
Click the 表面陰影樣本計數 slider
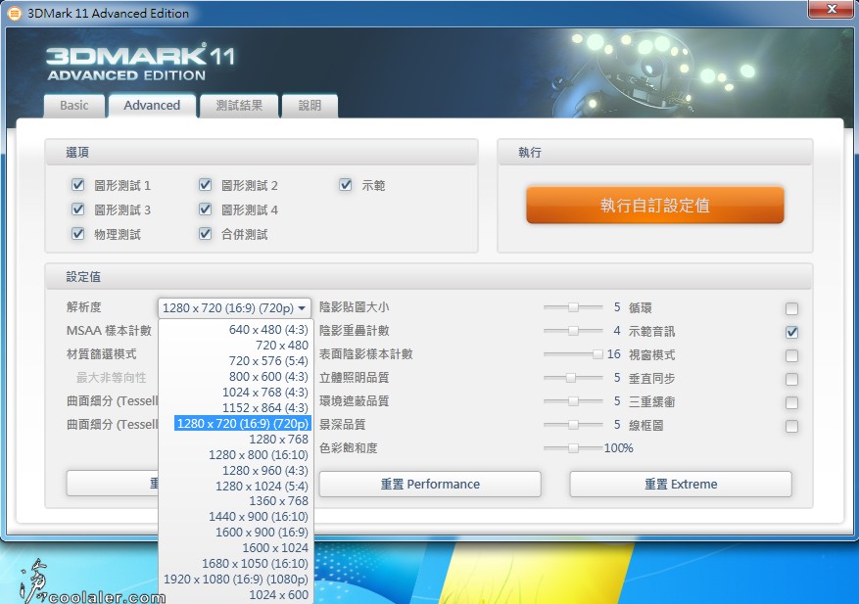pyautogui.click(x=573, y=354)
